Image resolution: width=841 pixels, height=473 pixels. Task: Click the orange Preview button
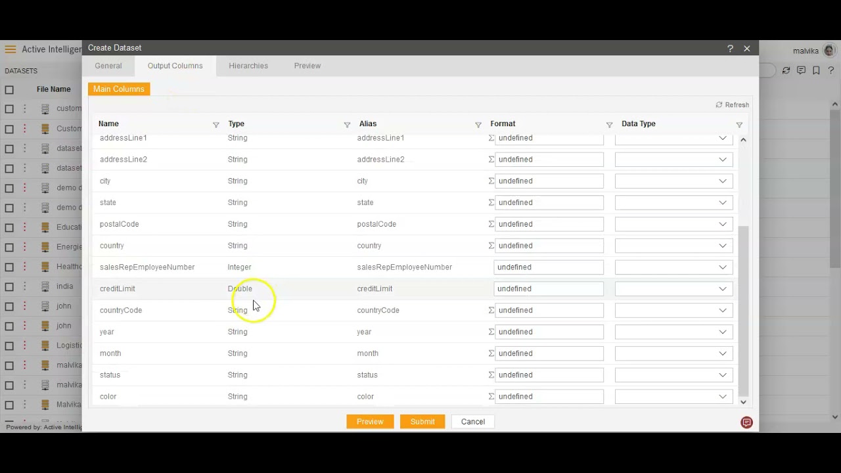(370, 422)
